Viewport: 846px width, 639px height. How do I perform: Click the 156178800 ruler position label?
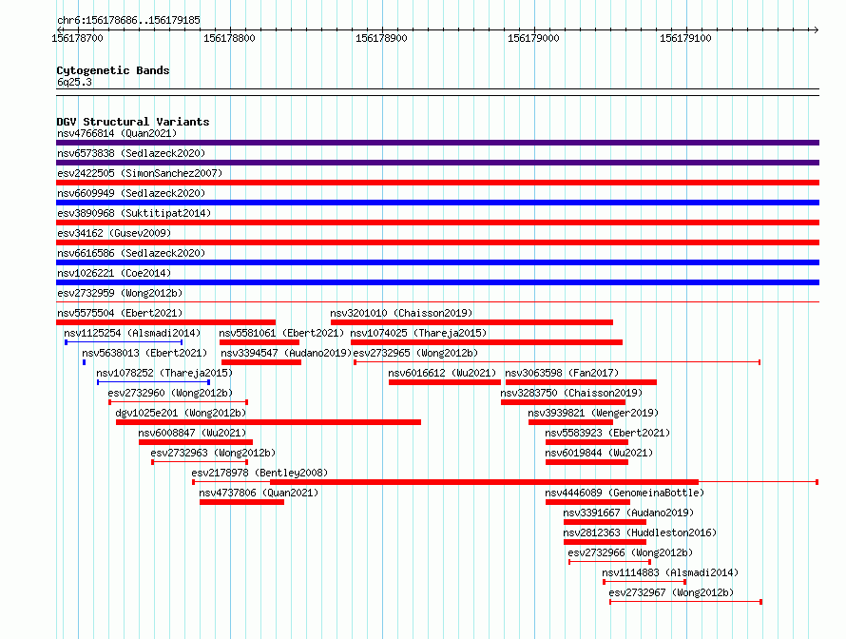[x=229, y=38]
